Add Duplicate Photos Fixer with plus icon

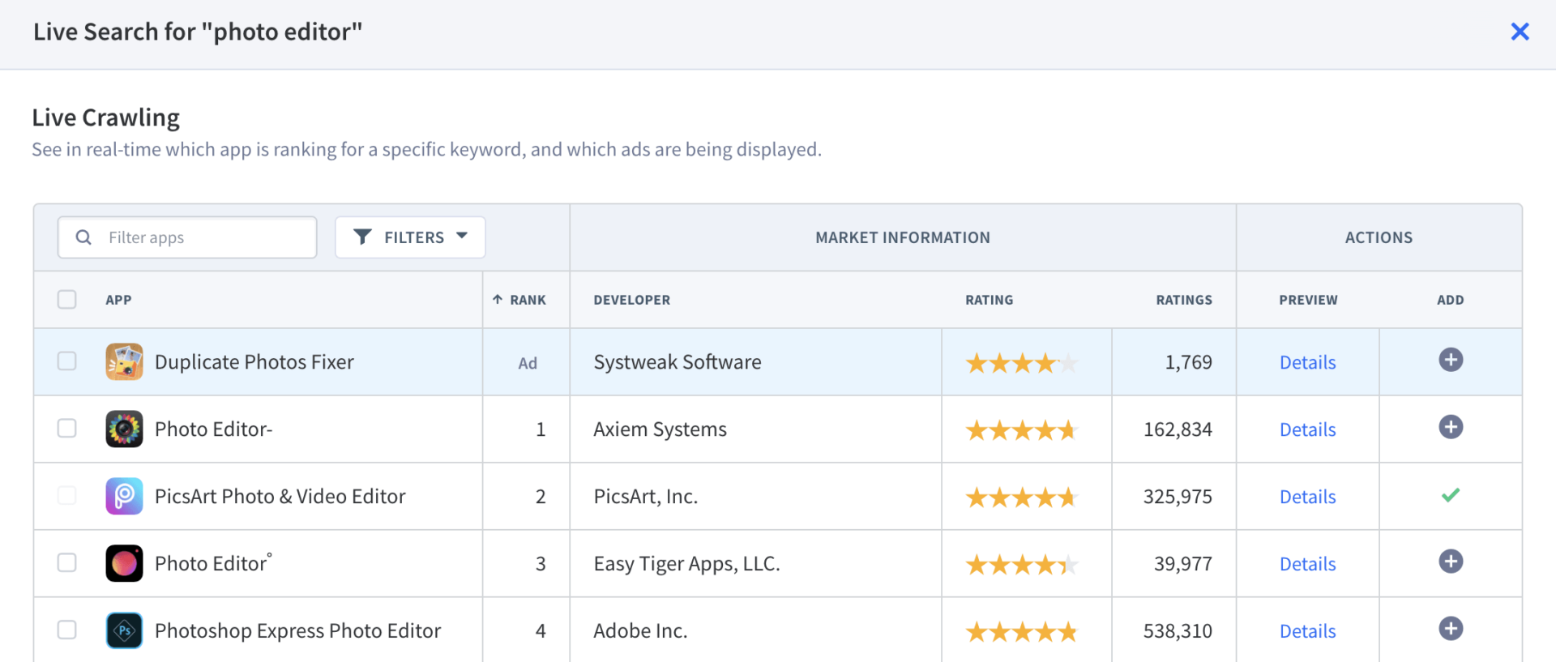(x=1451, y=360)
